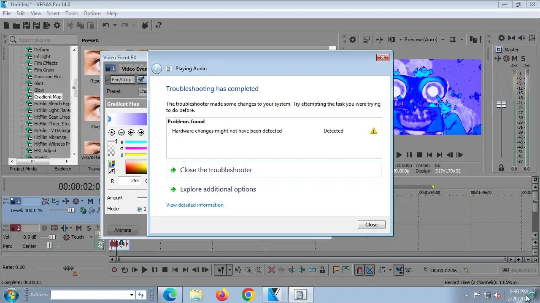Click Master bus FX gear icon

[x=507, y=58]
